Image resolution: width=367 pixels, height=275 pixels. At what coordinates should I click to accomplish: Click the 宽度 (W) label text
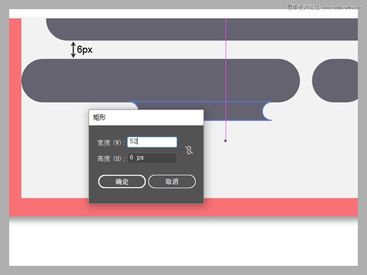[111, 143]
